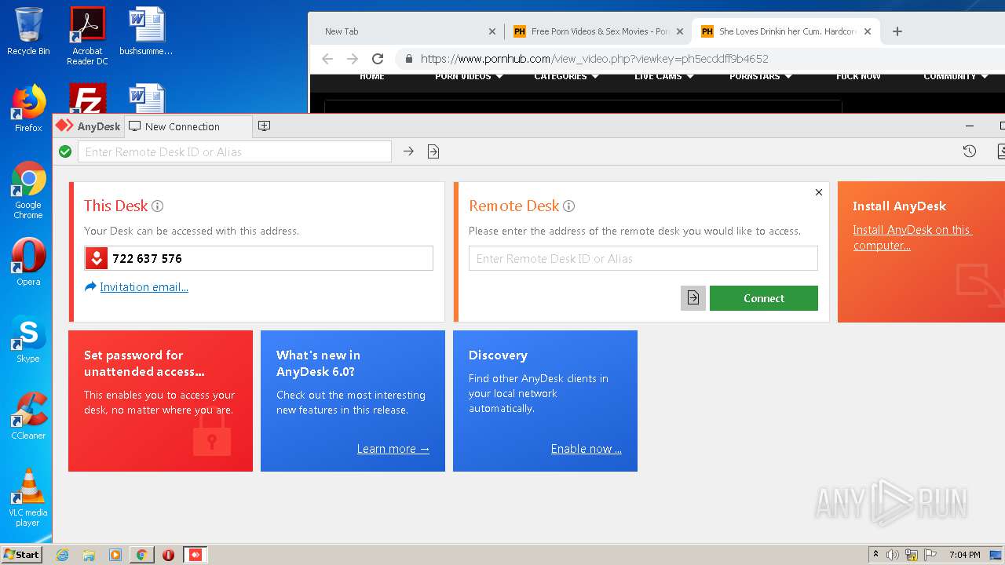Open the Opera taskbar button
Image resolution: width=1005 pixels, height=565 pixels.
[x=168, y=555]
